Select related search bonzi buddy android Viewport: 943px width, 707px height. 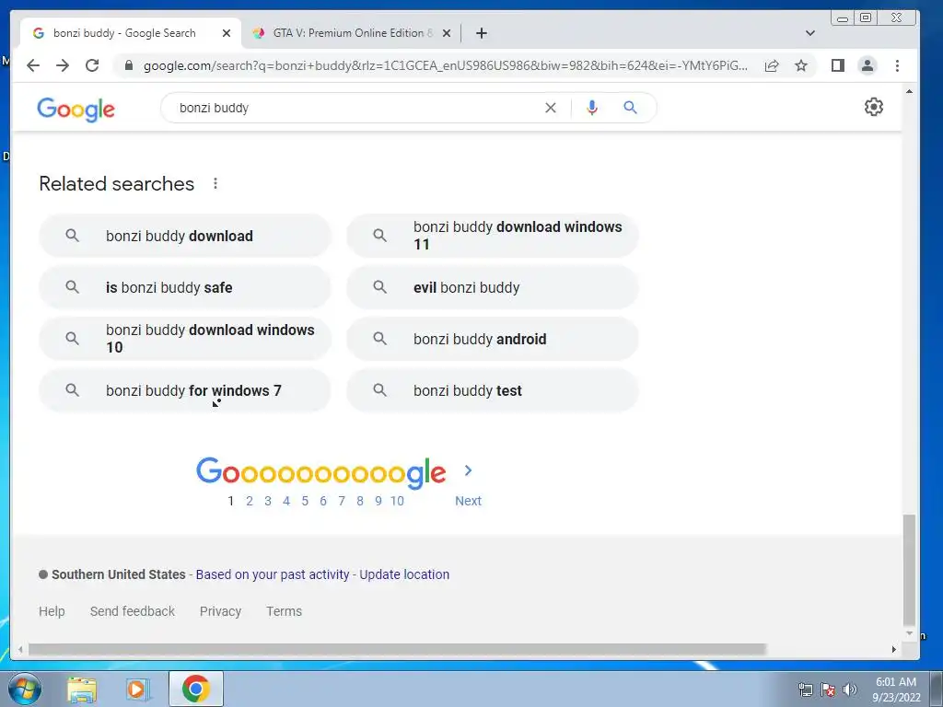[493, 339]
